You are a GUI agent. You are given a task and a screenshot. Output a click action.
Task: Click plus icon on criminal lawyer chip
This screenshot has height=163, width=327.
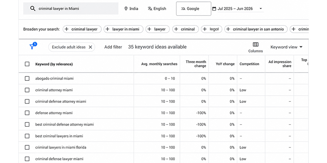66,29
